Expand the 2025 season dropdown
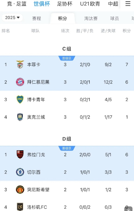The image size is (134, 211). pos(12,18)
